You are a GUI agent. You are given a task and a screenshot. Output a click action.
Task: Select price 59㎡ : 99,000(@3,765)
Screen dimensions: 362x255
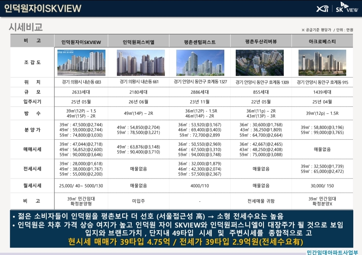[x=322, y=133]
